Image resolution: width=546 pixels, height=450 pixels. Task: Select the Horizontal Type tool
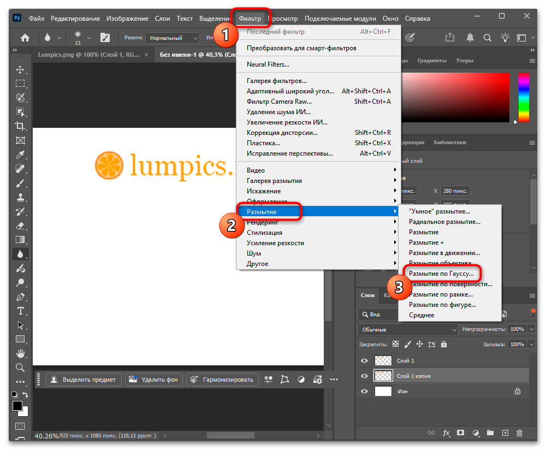[20, 311]
